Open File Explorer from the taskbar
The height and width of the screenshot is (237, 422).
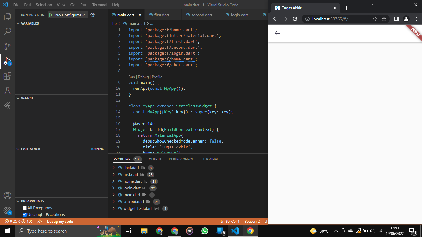pos(144,231)
